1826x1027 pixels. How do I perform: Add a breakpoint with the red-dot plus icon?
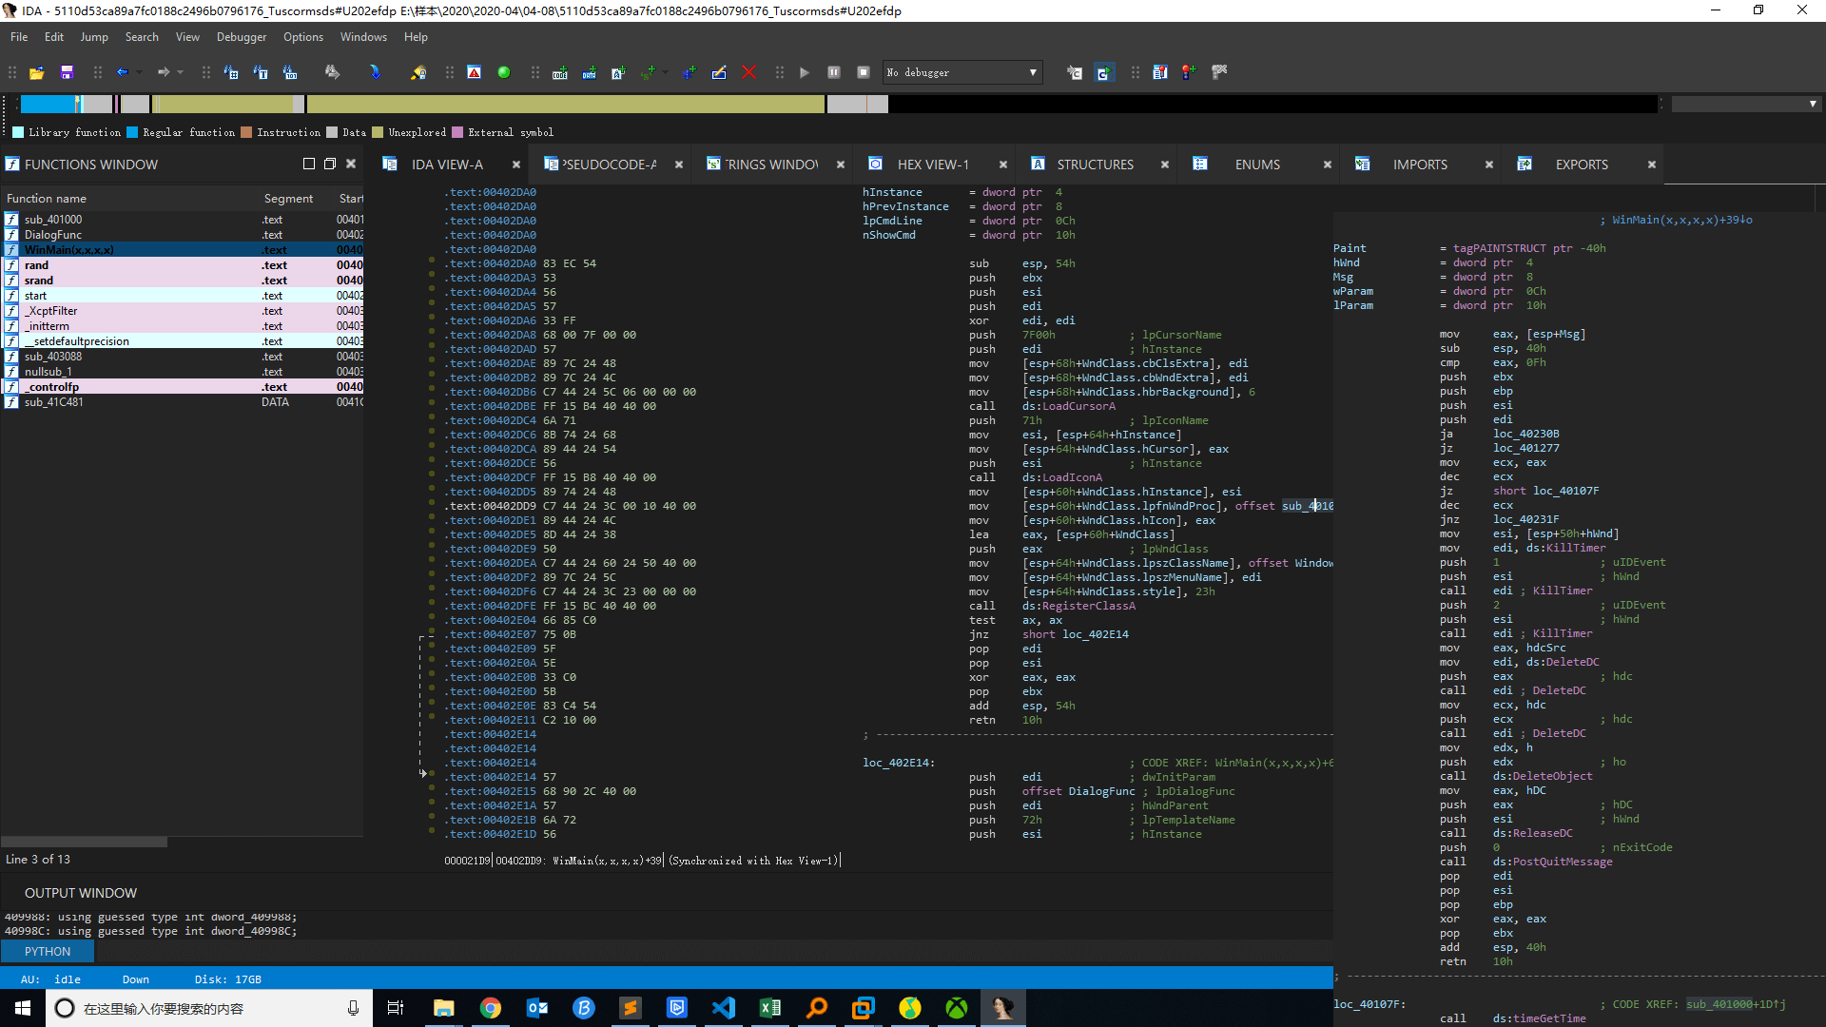tap(1189, 72)
